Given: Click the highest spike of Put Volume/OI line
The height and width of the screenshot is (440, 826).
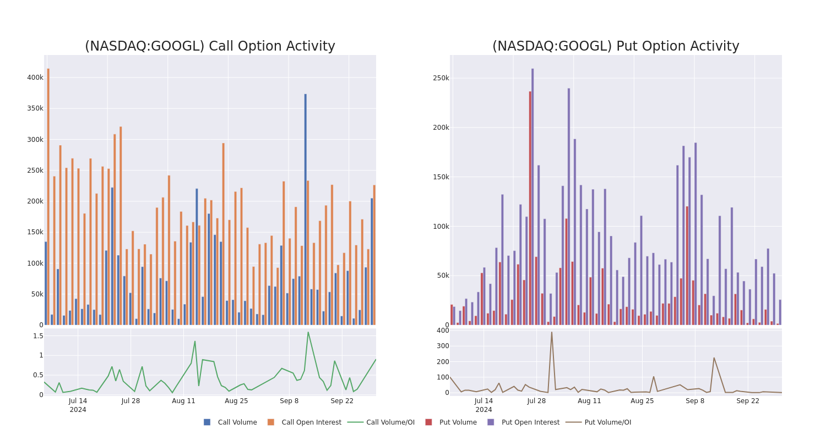Looking at the screenshot, I should (551, 332).
